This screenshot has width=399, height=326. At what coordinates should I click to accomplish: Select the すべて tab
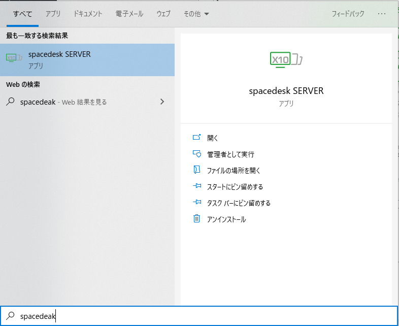pyautogui.click(x=22, y=14)
